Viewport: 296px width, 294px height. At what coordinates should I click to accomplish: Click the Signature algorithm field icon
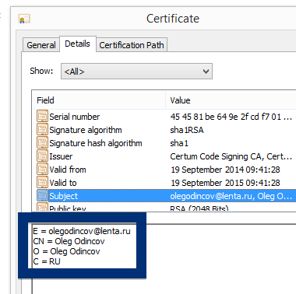42,130
